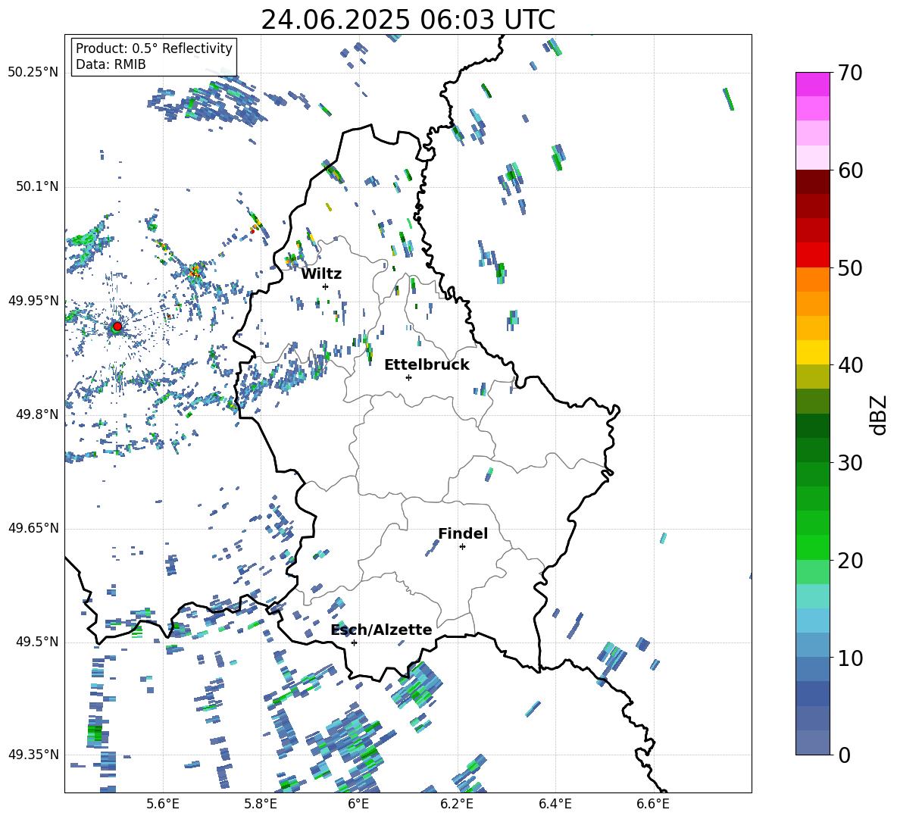Click the 50.1°N latitude label
Screen dimensions: 897x819
36,187
